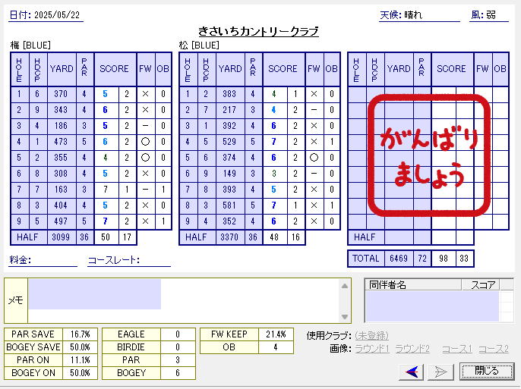
Task: Select 梅 hole 4 yardage 473
Action: [x=62, y=142]
